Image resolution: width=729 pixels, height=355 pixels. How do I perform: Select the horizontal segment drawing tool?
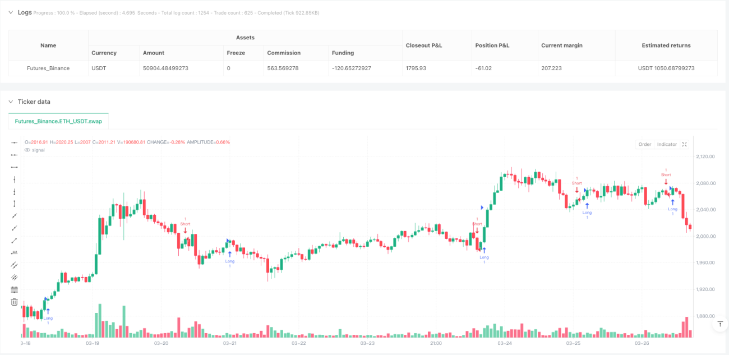pyautogui.click(x=14, y=167)
